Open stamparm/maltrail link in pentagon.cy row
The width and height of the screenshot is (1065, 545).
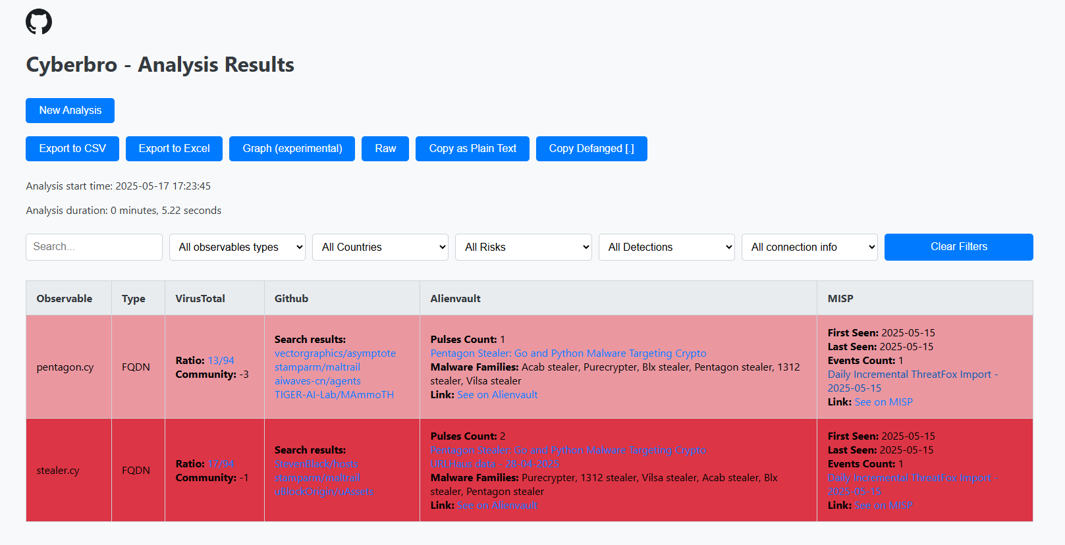(317, 367)
